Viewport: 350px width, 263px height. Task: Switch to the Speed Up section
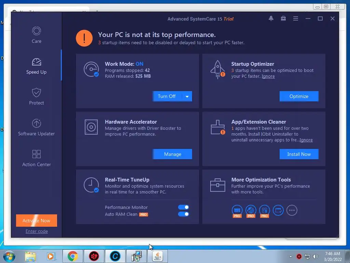[x=36, y=66]
